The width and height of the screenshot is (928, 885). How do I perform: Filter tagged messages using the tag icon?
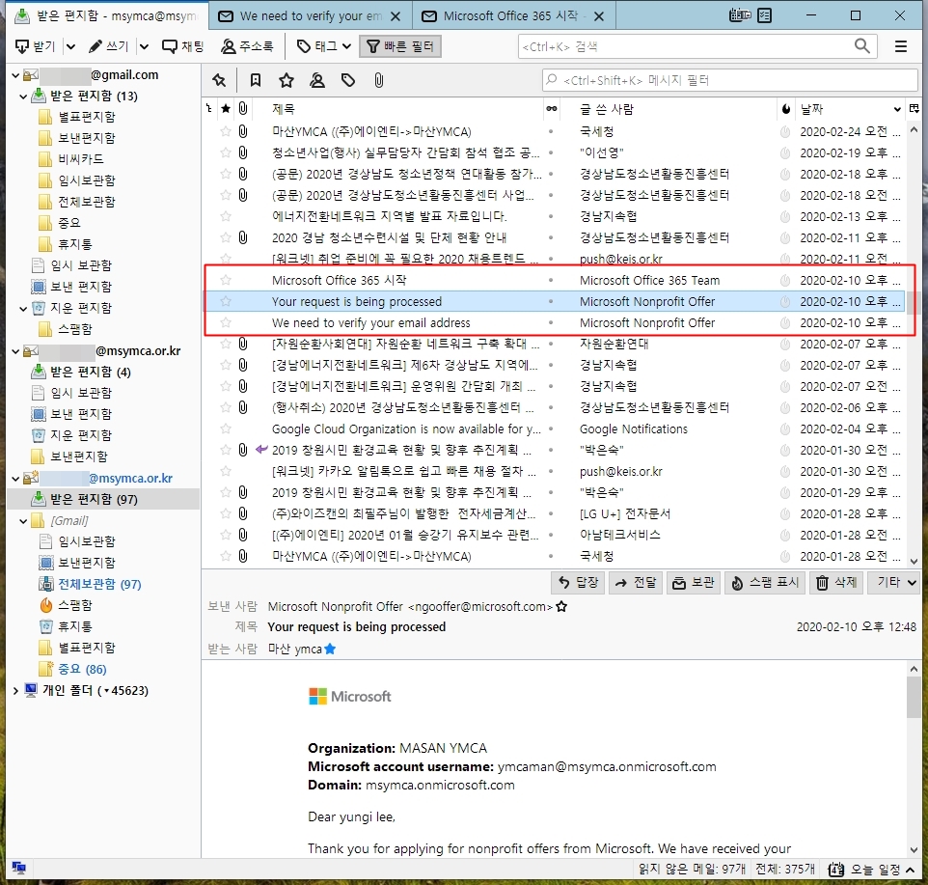(348, 80)
